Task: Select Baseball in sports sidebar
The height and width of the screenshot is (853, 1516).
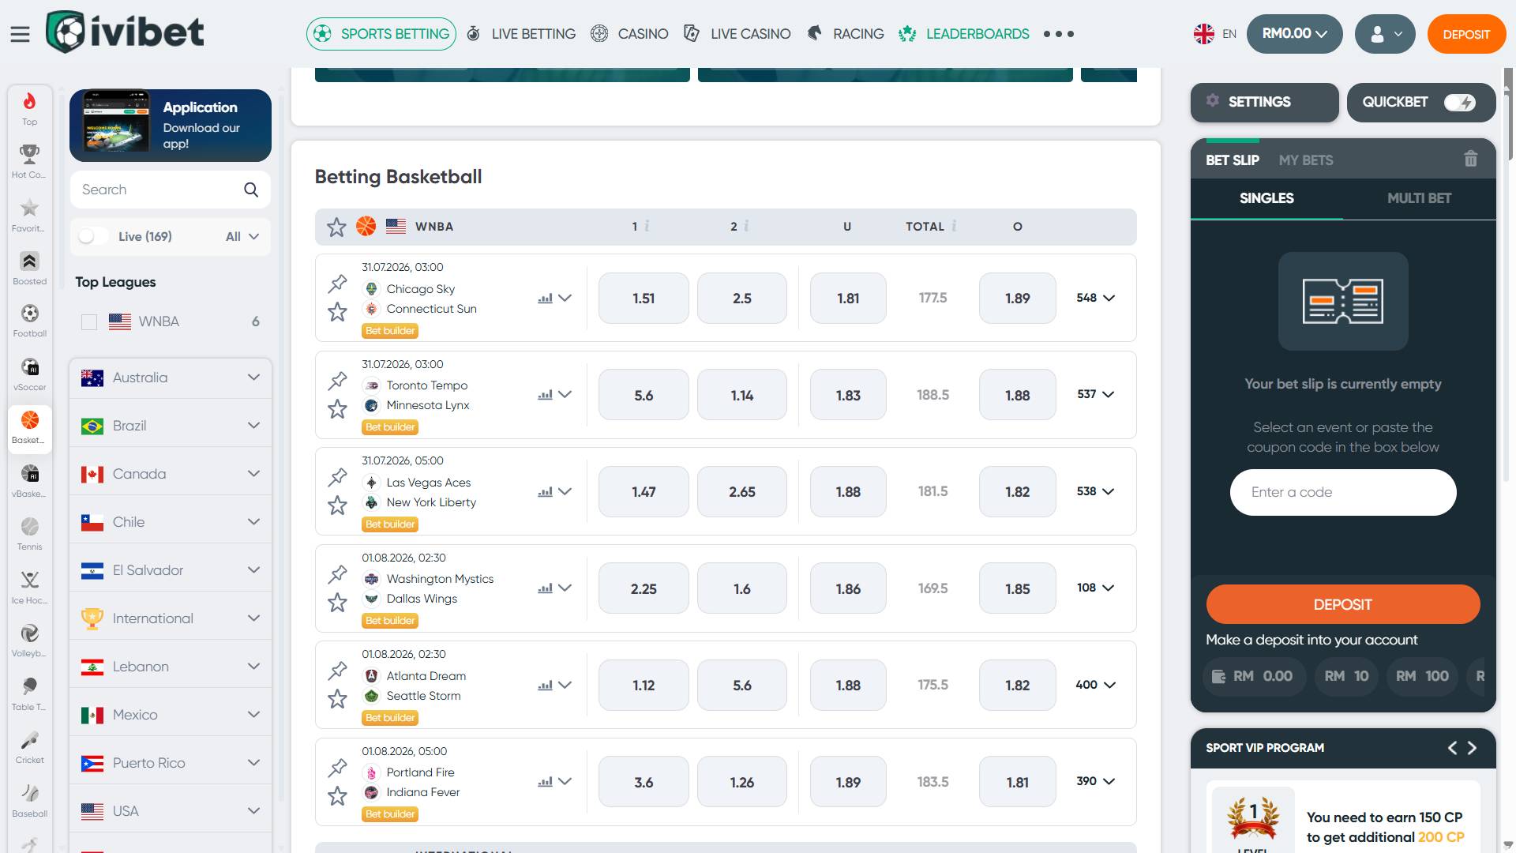Action: coord(30,801)
